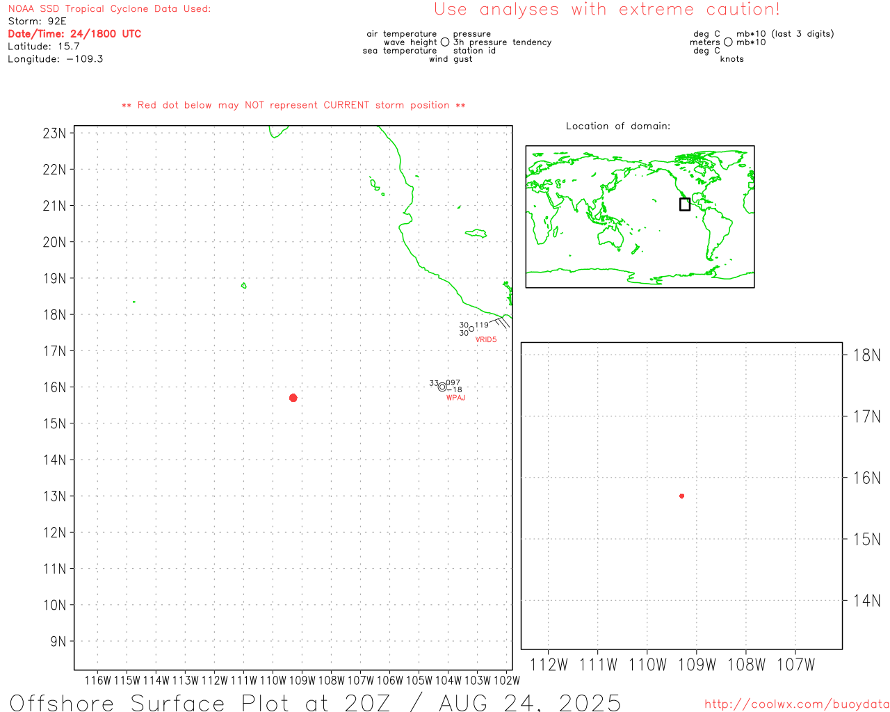Click the WPAJ station label
890x712 pixels.
point(455,398)
